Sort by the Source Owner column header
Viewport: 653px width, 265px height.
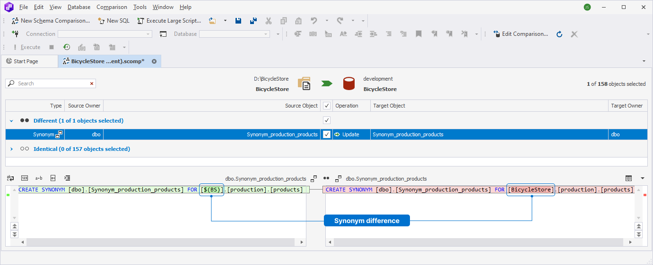click(84, 106)
